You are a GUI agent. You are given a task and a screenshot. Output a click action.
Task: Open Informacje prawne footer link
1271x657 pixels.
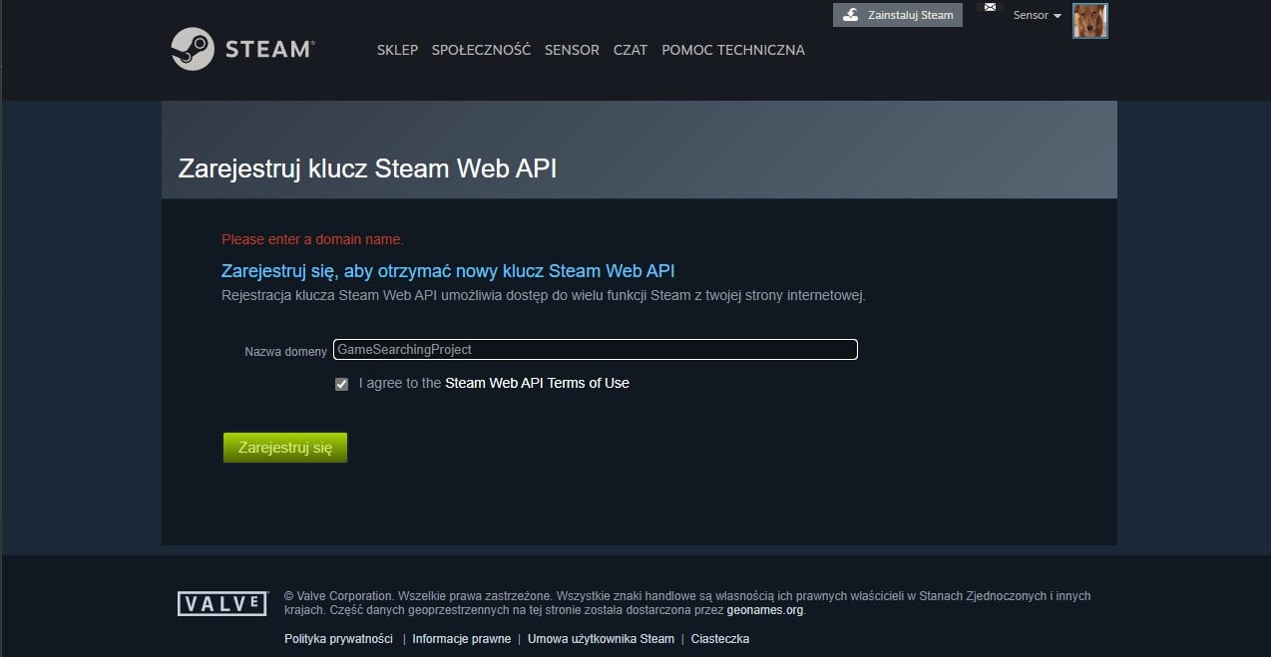pyautogui.click(x=461, y=639)
